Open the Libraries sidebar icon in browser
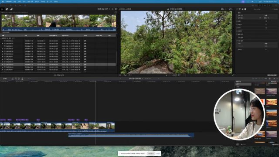Image resolution: width=279 pixels, height=157 pixels. [x=2, y=9]
